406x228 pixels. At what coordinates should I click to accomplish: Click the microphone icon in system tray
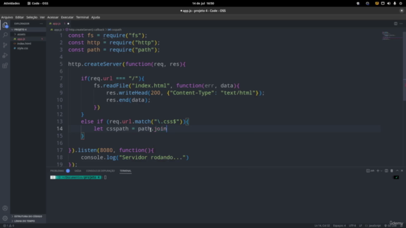coord(395,3)
